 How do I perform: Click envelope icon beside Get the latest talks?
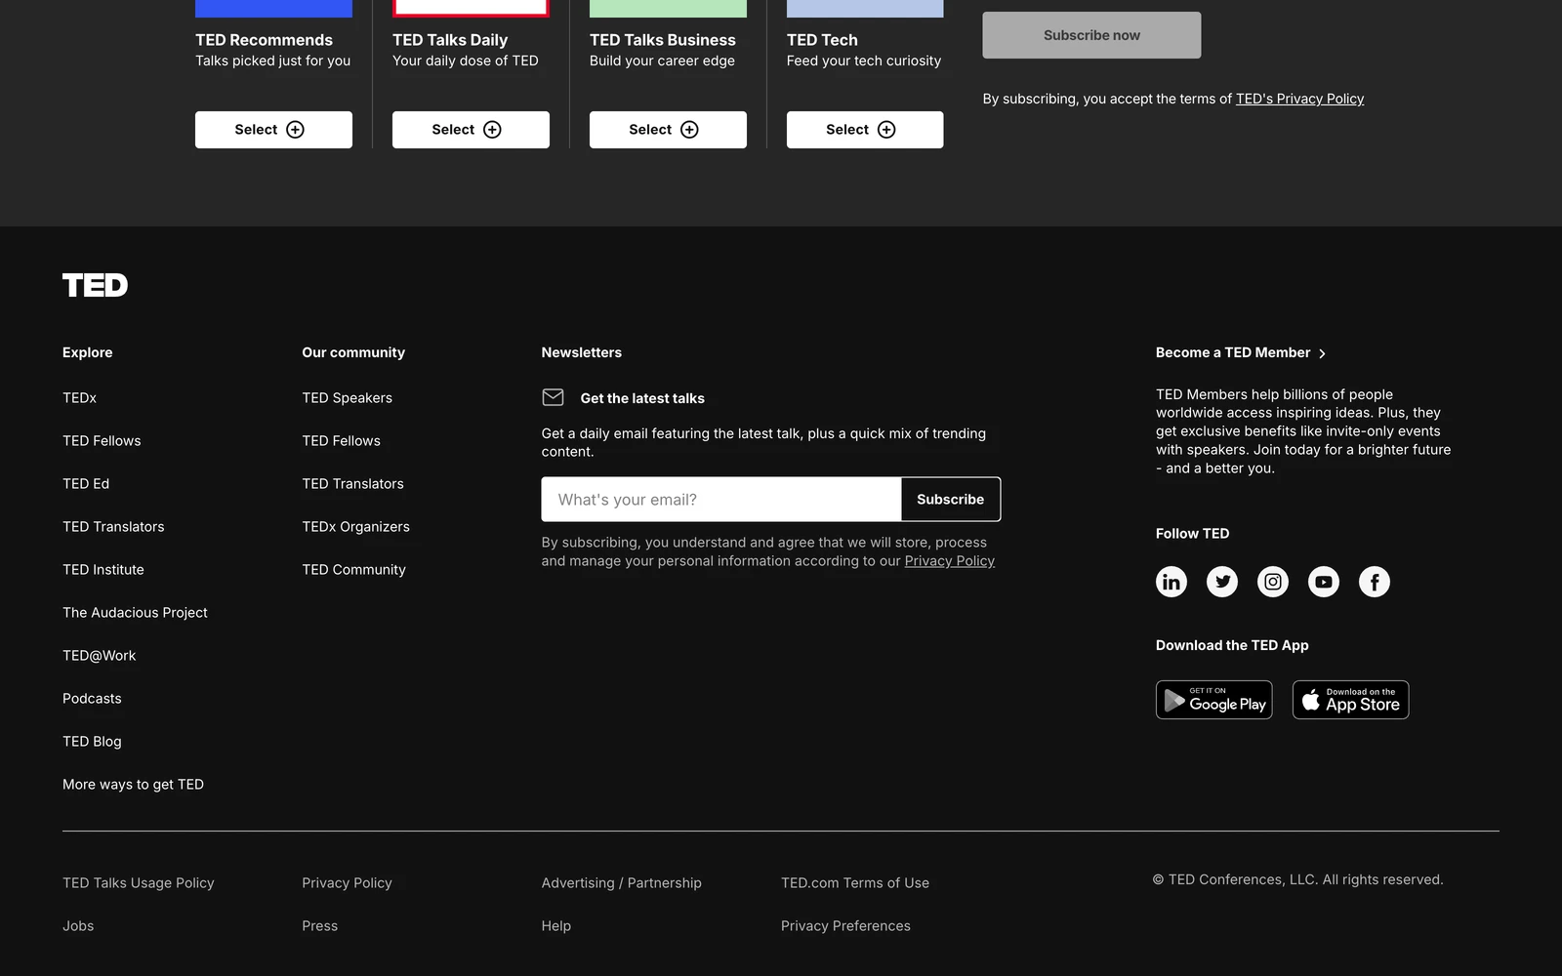(x=553, y=397)
